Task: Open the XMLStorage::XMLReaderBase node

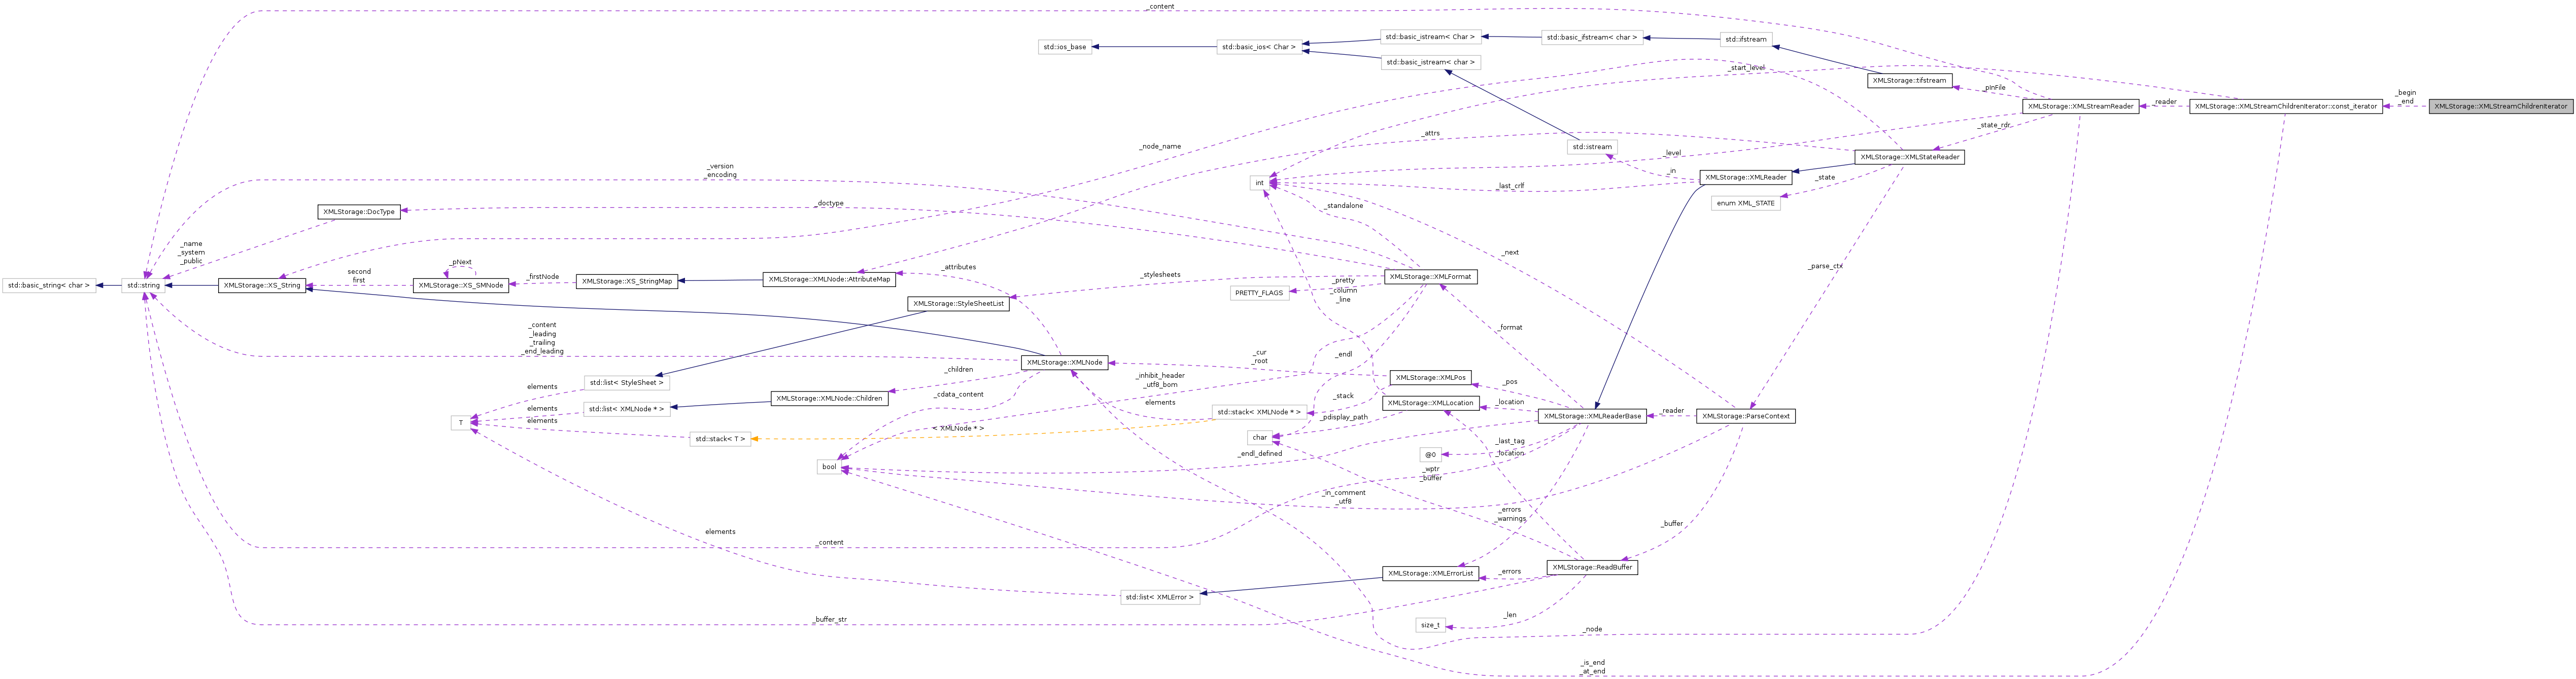Action: point(1593,416)
